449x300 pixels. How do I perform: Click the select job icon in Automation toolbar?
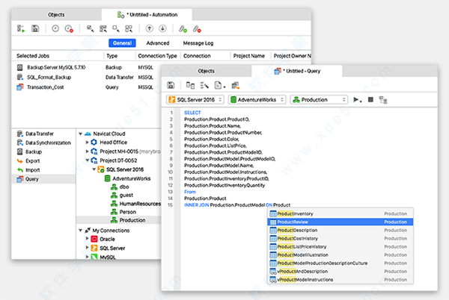[x=91, y=28]
